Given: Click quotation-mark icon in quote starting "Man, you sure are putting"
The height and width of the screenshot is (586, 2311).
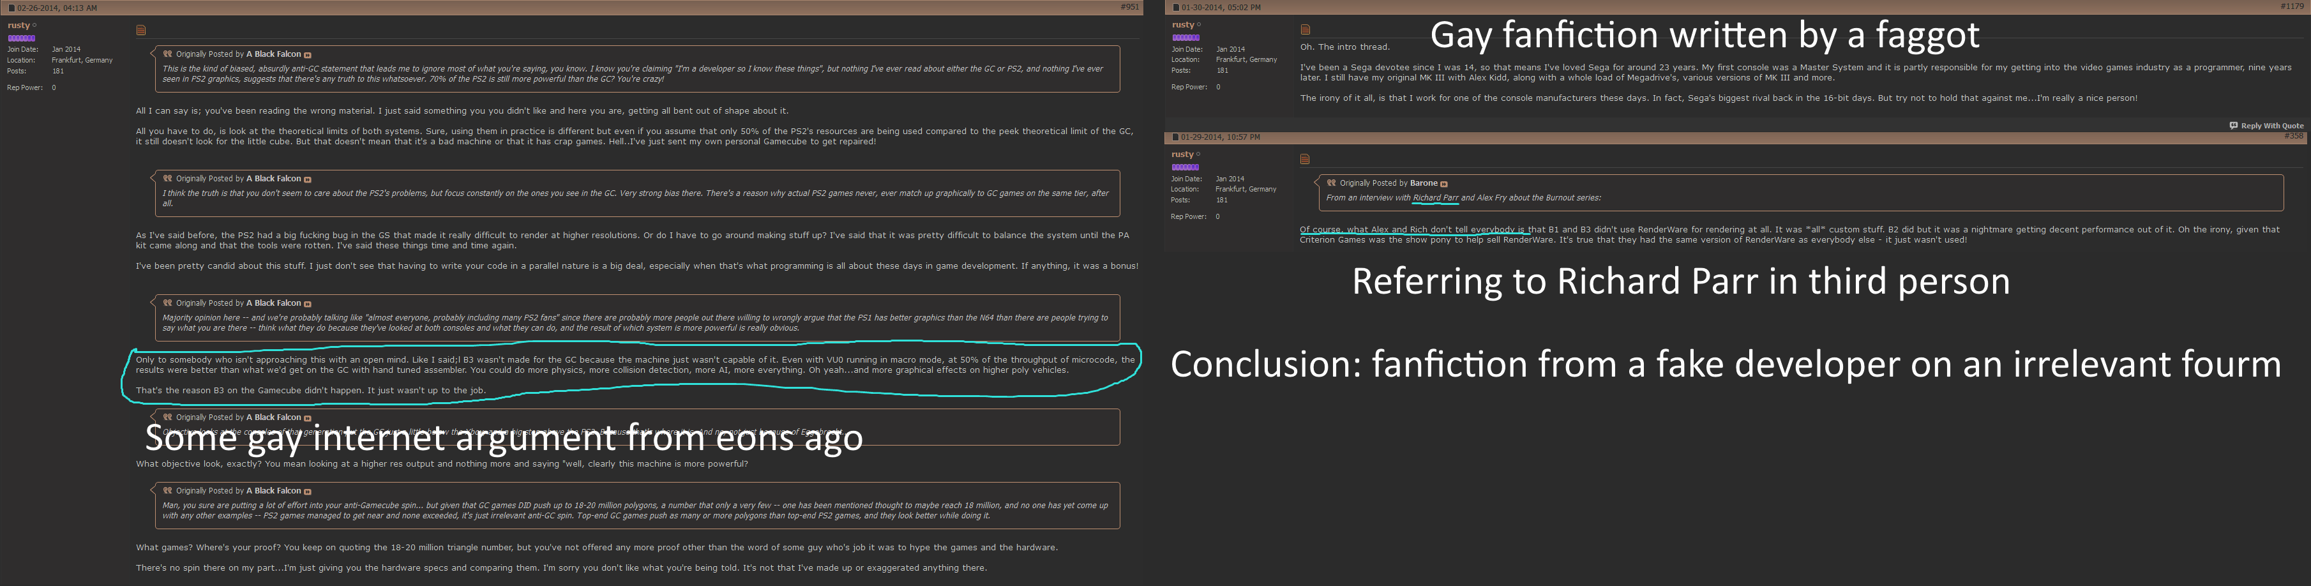Looking at the screenshot, I should coord(167,491).
